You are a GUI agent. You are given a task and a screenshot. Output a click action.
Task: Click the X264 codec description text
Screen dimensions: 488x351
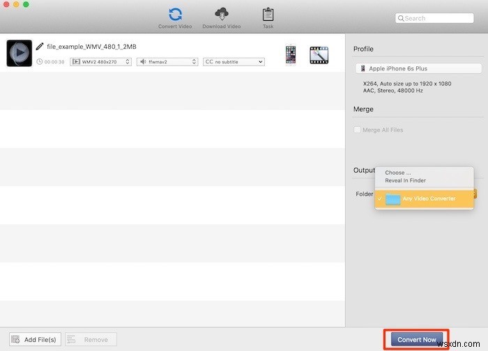pos(407,84)
